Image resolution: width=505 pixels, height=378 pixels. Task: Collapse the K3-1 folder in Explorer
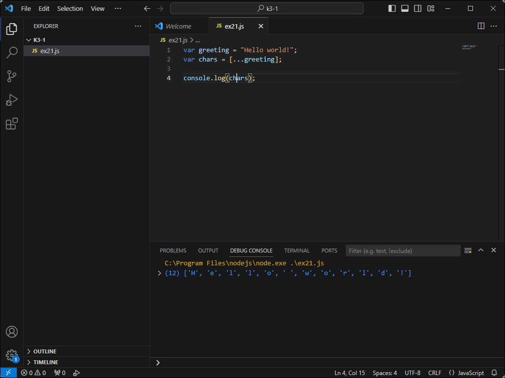tap(86, 40)
